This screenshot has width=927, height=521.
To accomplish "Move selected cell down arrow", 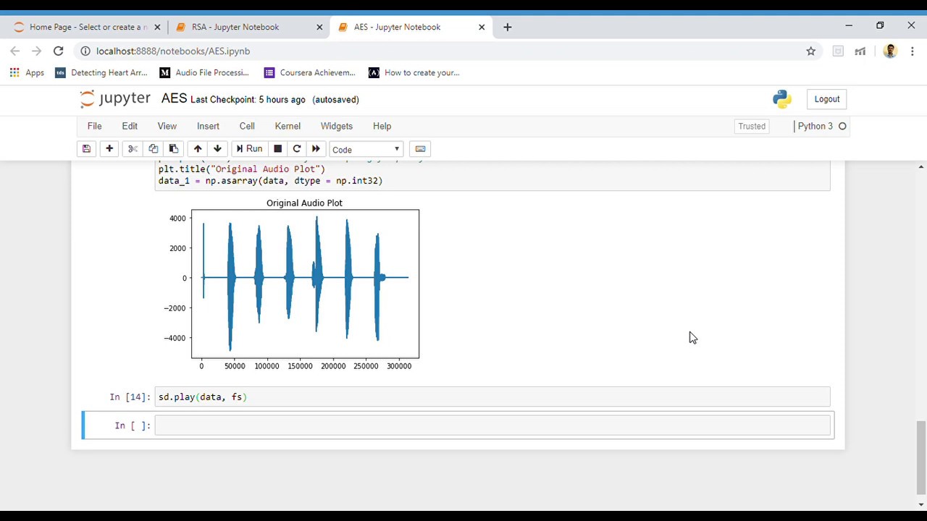I will (217, 149).
